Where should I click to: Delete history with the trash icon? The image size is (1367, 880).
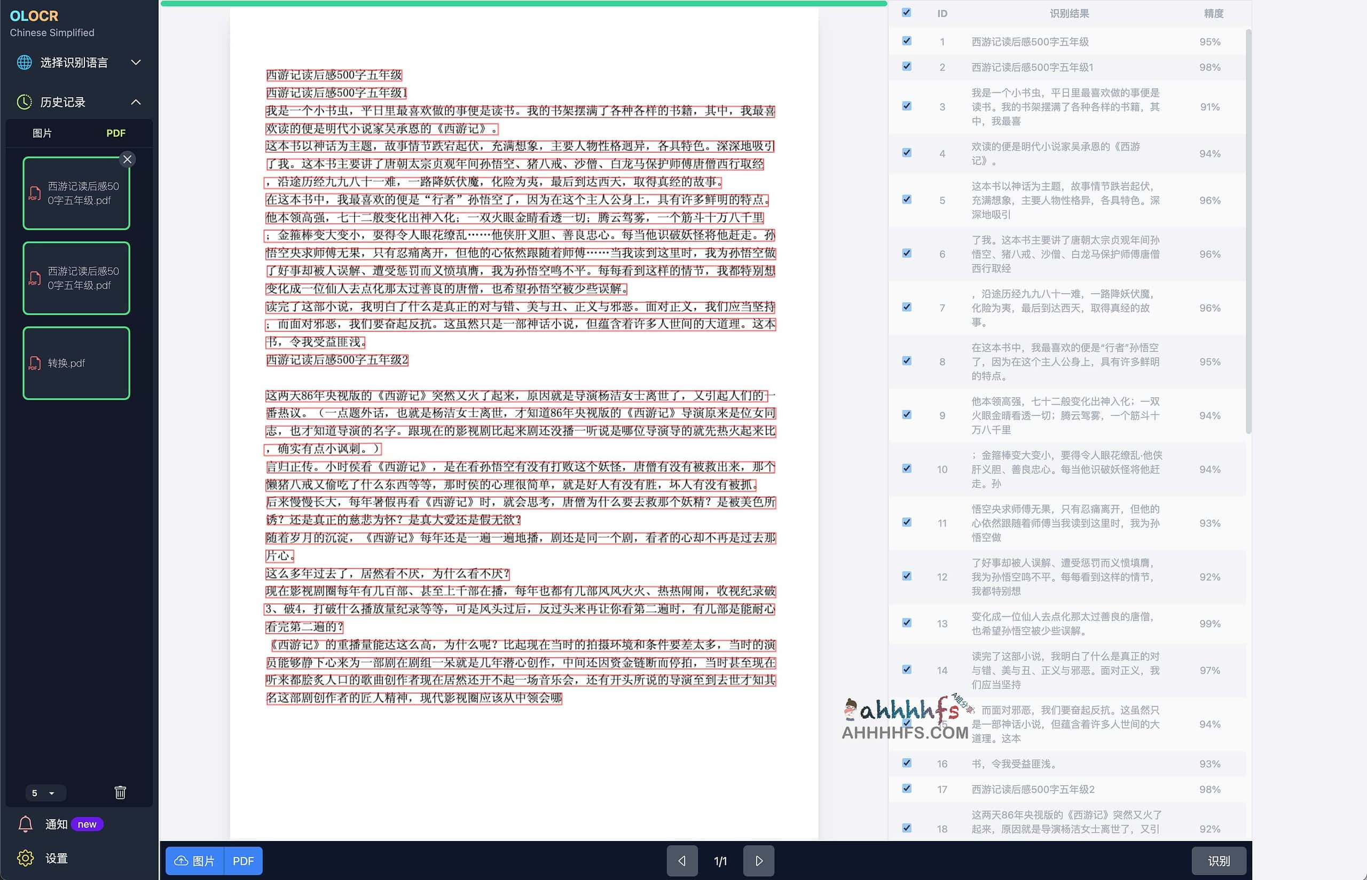coord(120,792)
